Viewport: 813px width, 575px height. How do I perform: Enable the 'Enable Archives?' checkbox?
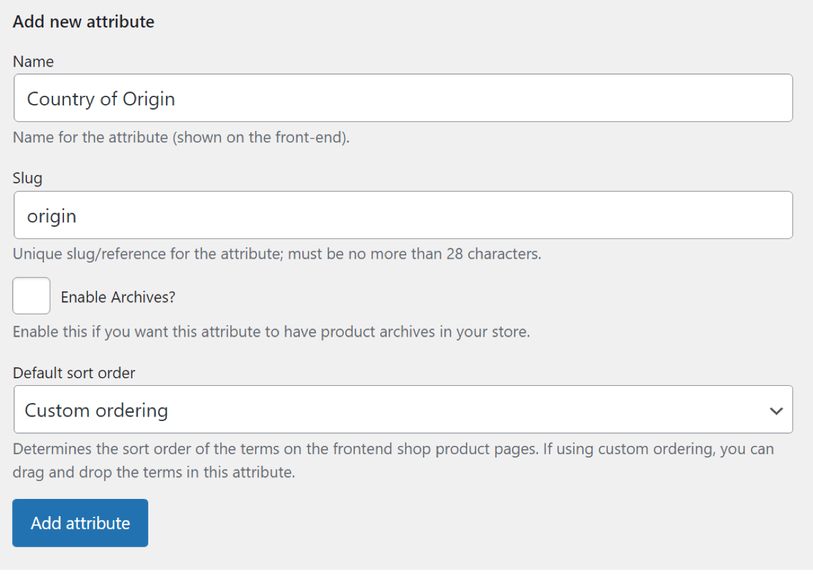pos(31,295)
